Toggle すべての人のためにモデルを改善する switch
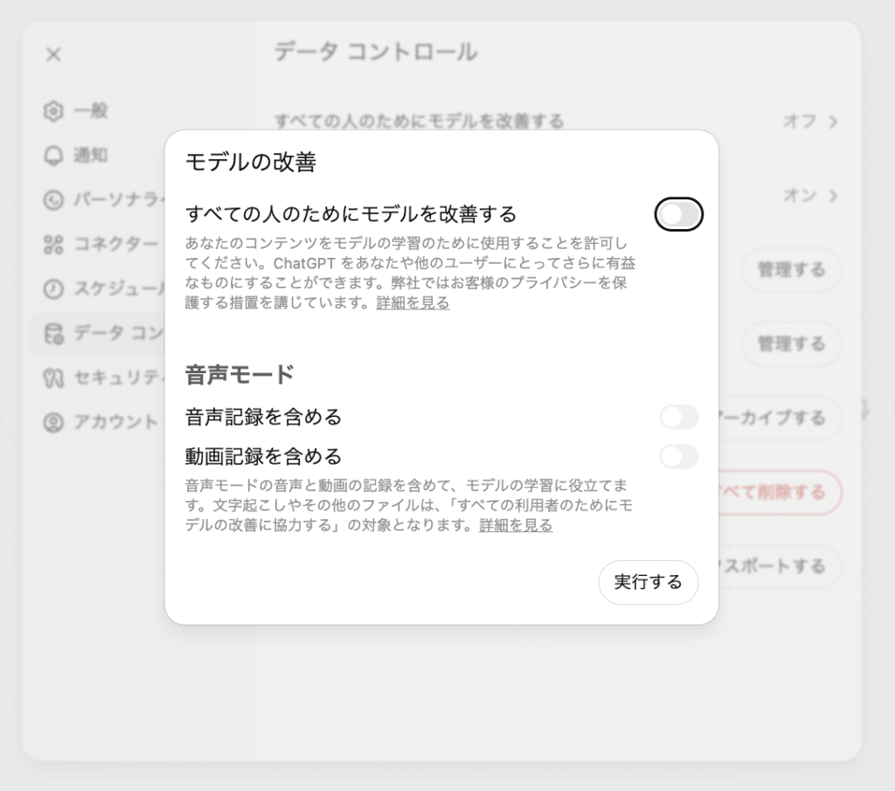Screen dimensions: 895x791 (x=679, y=214)
